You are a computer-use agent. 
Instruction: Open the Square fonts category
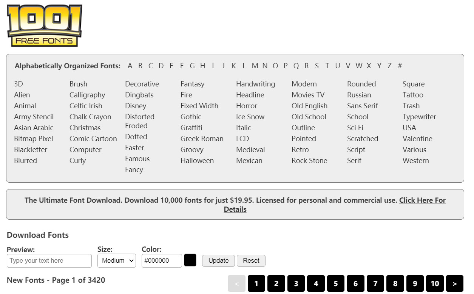click(x=414, y=84)
